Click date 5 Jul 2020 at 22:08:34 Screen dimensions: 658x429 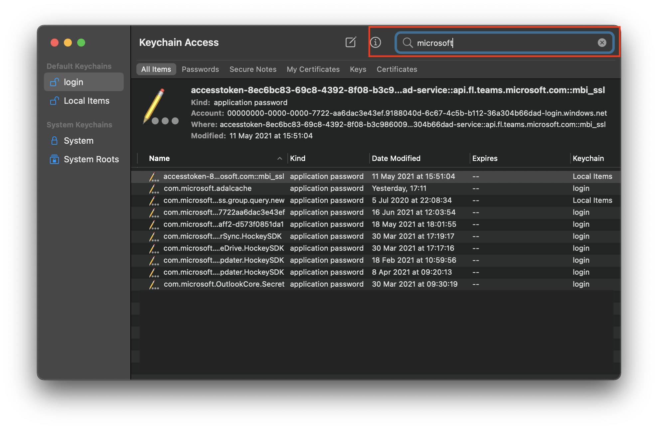411,200
